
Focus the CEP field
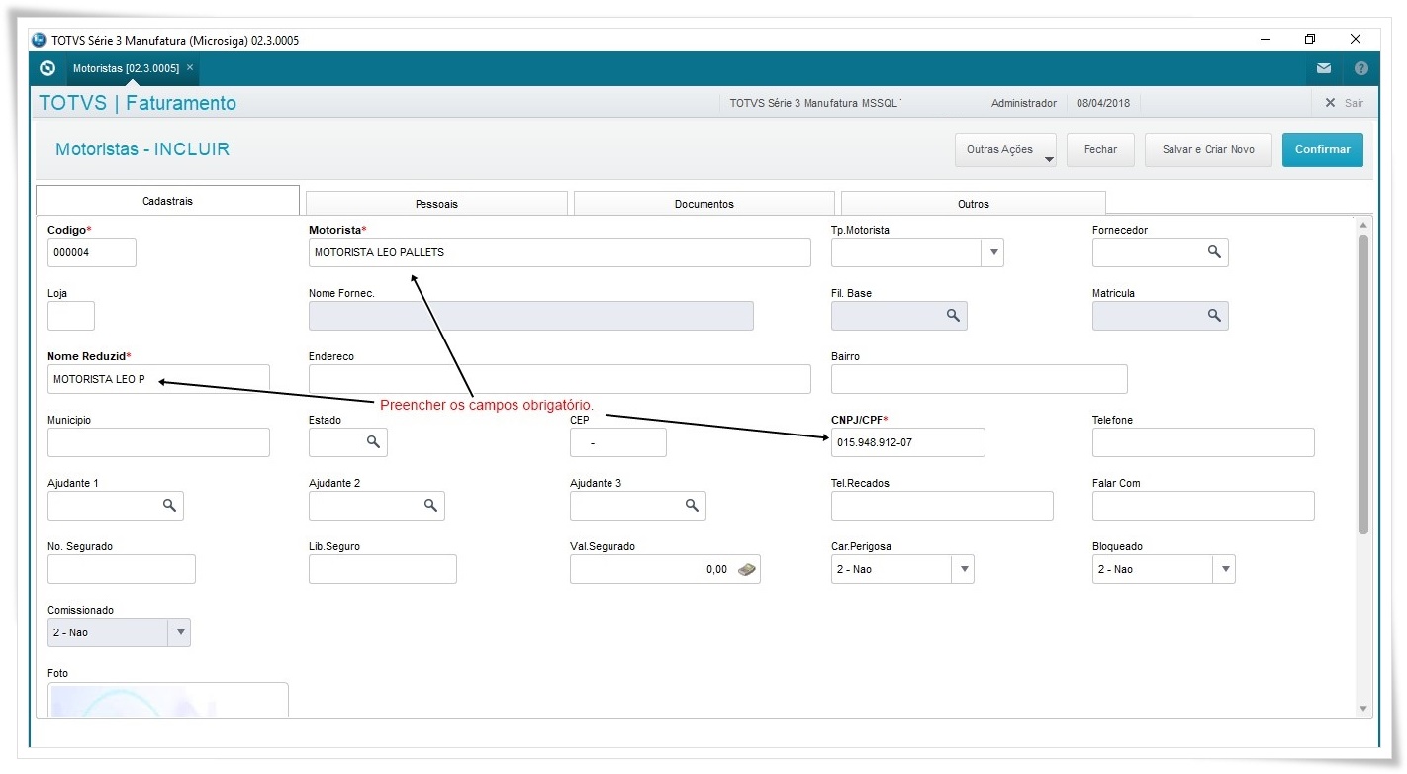tap(618, 442)
